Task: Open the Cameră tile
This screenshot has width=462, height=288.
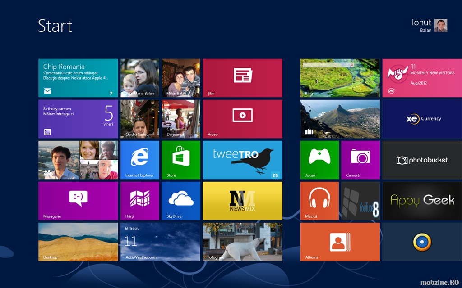Action: coord(360,160)
